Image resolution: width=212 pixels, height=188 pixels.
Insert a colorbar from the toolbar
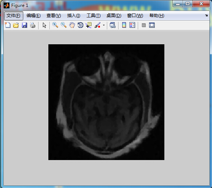pos(124,25)
